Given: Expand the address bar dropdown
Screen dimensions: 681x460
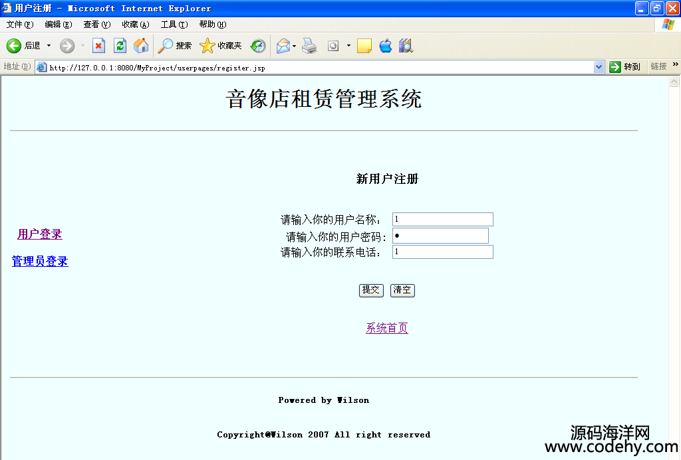Looking at the screenshot, I should pos(599,67).
